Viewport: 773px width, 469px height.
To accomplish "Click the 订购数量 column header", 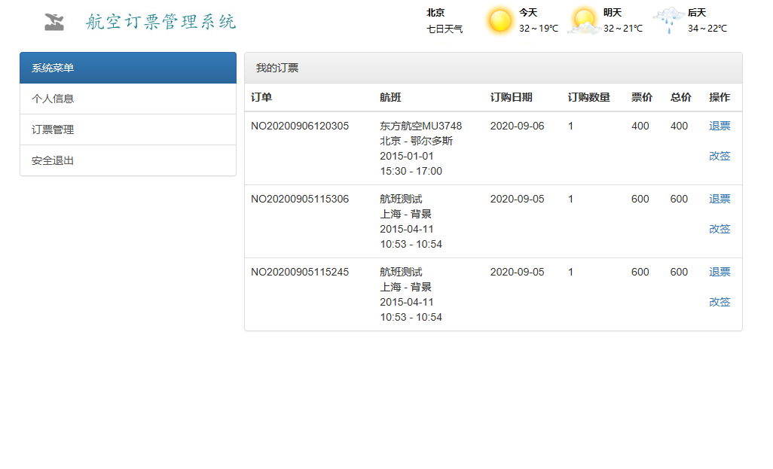I will pos(588,98).
